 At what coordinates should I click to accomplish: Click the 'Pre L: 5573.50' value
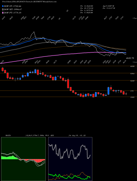tap(87, 10)
